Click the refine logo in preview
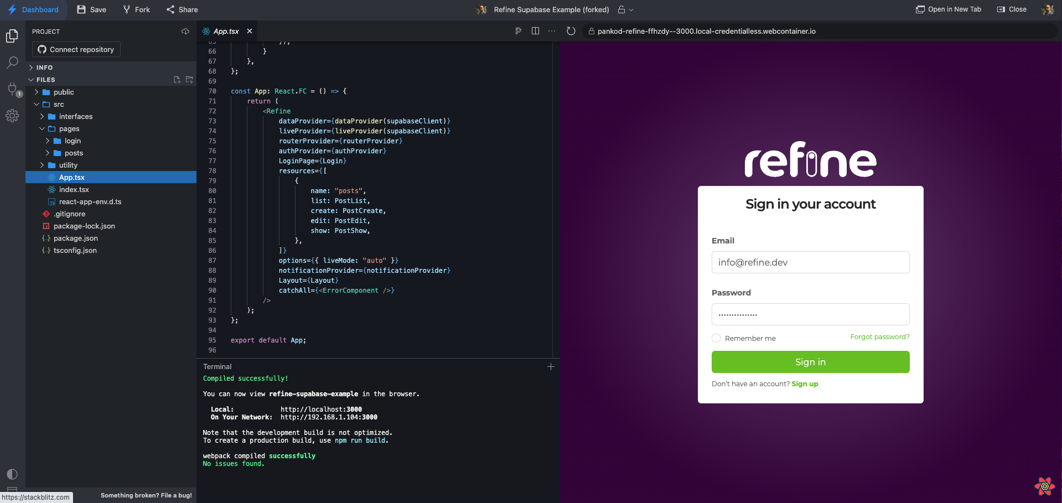 tap(810, 159)
